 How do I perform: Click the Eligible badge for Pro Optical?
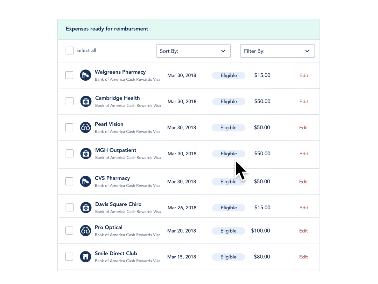(228, 231)
